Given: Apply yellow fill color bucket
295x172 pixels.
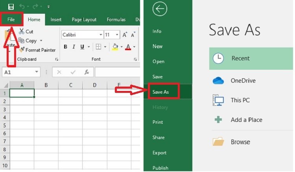Looking at the screenshot, I should point(115,47).
